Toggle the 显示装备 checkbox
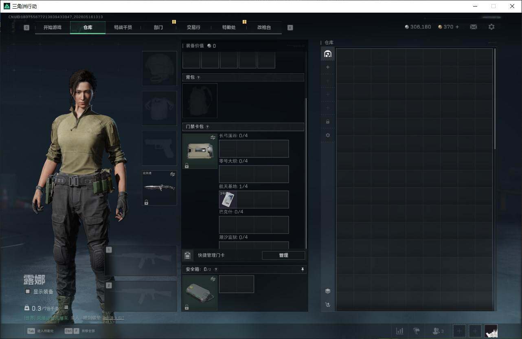The image size is (522, 339). point(28,291)
